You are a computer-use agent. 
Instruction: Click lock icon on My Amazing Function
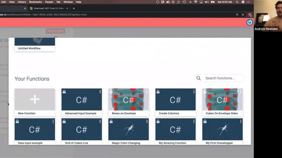click(x=158, y=122)
